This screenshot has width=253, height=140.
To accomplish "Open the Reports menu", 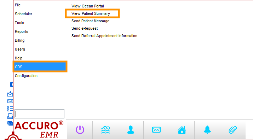I will tap(22, 31).
